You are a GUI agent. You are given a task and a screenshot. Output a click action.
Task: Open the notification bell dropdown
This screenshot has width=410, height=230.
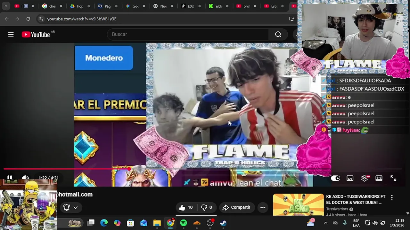(x=70, y=207)
